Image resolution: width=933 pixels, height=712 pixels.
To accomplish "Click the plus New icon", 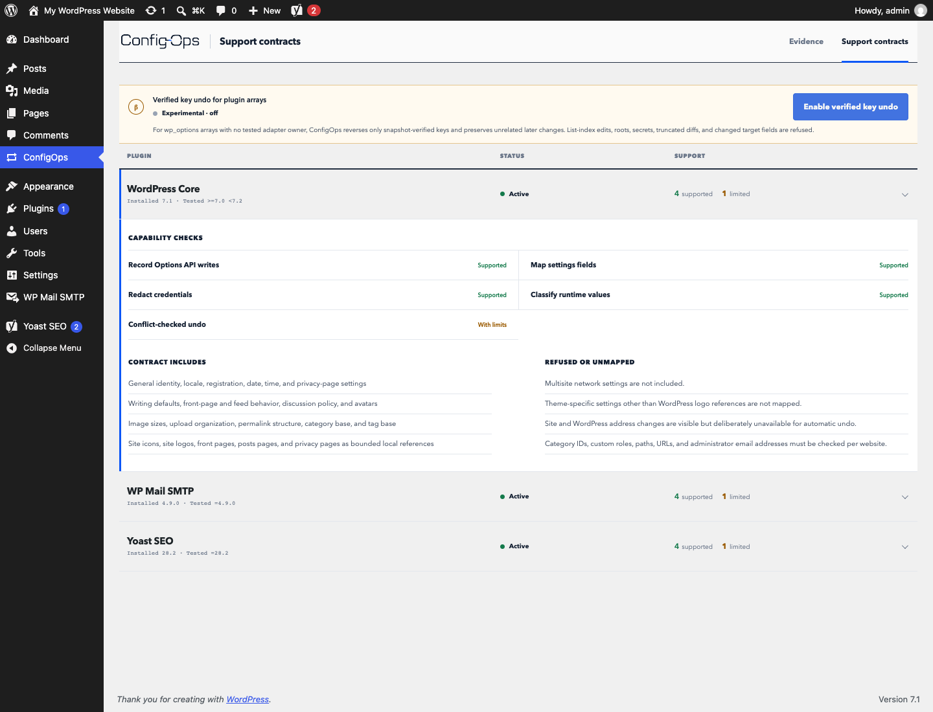I will click(x=253, y=10).
